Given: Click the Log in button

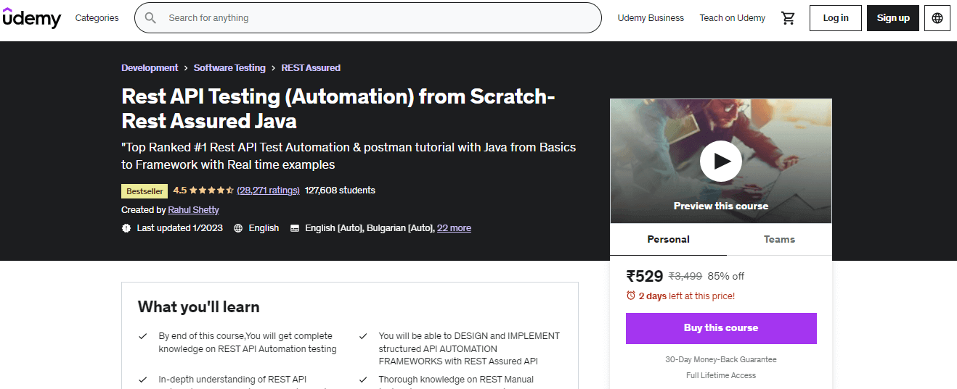Looking at the screenshot, I should (x=836, y=18).
